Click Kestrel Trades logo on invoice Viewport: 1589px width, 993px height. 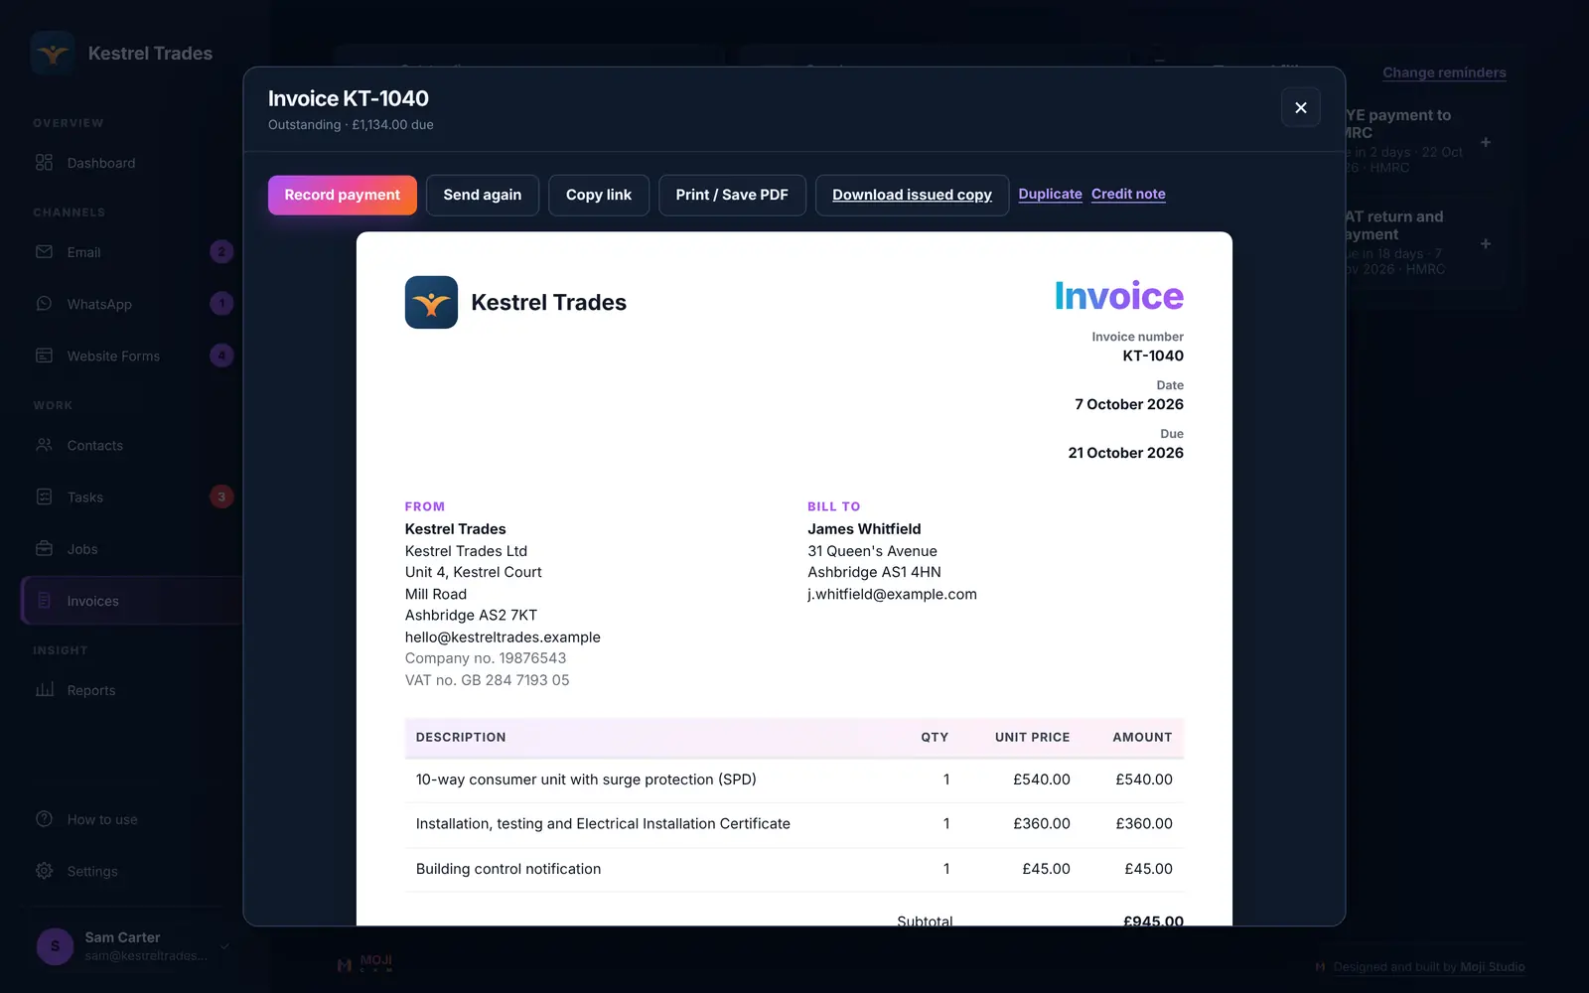pos(431,302)
